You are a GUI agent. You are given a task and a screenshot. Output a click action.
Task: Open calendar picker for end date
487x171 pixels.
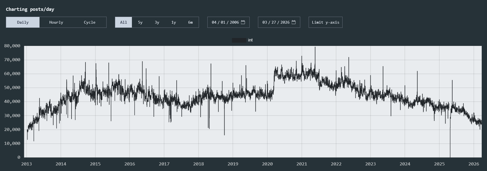tap(294, 22)
